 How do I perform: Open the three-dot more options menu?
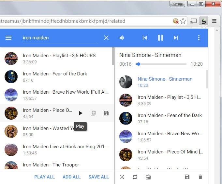point(199,38)
